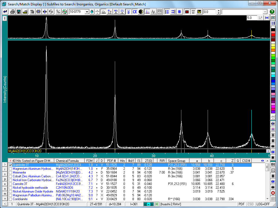Click the HKL line labels icon

[116, 12]
